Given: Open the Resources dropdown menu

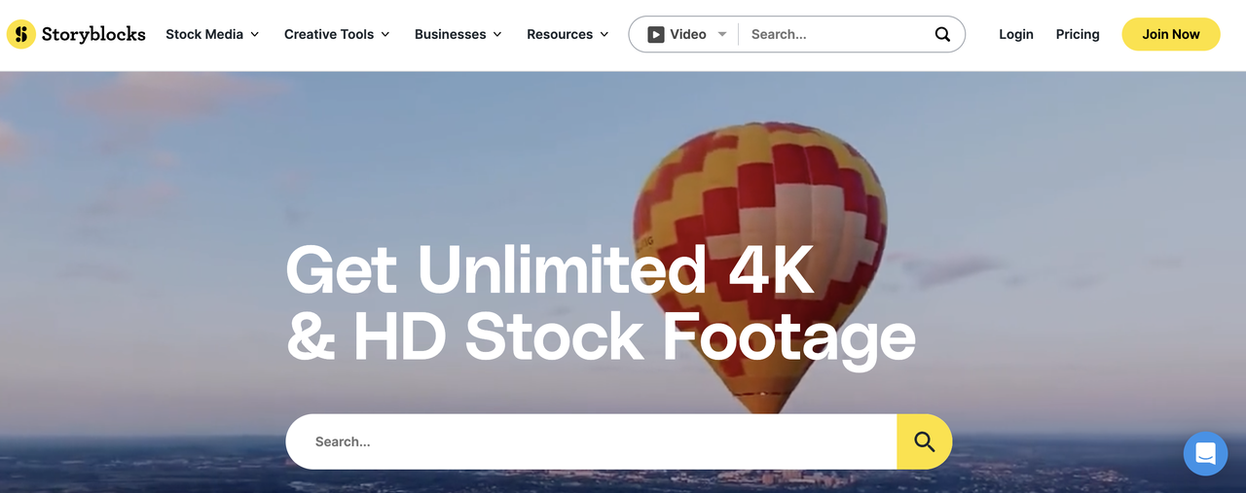Looking at the screenshot, I should (568, 34).
